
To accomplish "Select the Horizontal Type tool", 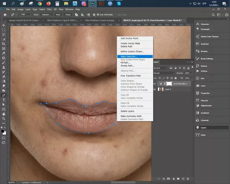I will (x=4, y=100).
